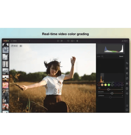Click the Luminance slider handle
The width and height of the screenshot is (131, 135).
point(110,97)
